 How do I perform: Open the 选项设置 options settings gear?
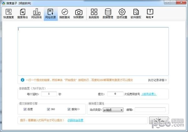click(x=122, y=14)
